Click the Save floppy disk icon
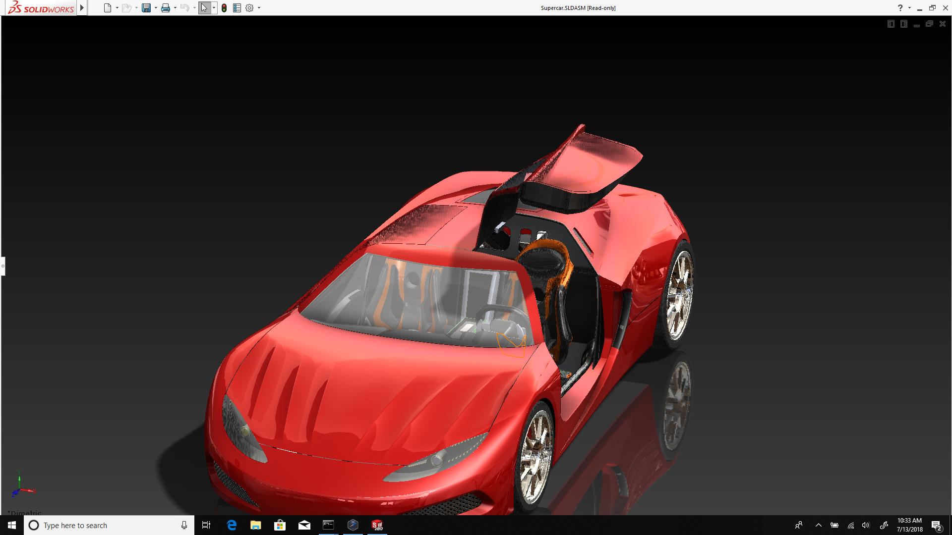Image resolution: width=952 pixels, height=535 pixels. 146,8
